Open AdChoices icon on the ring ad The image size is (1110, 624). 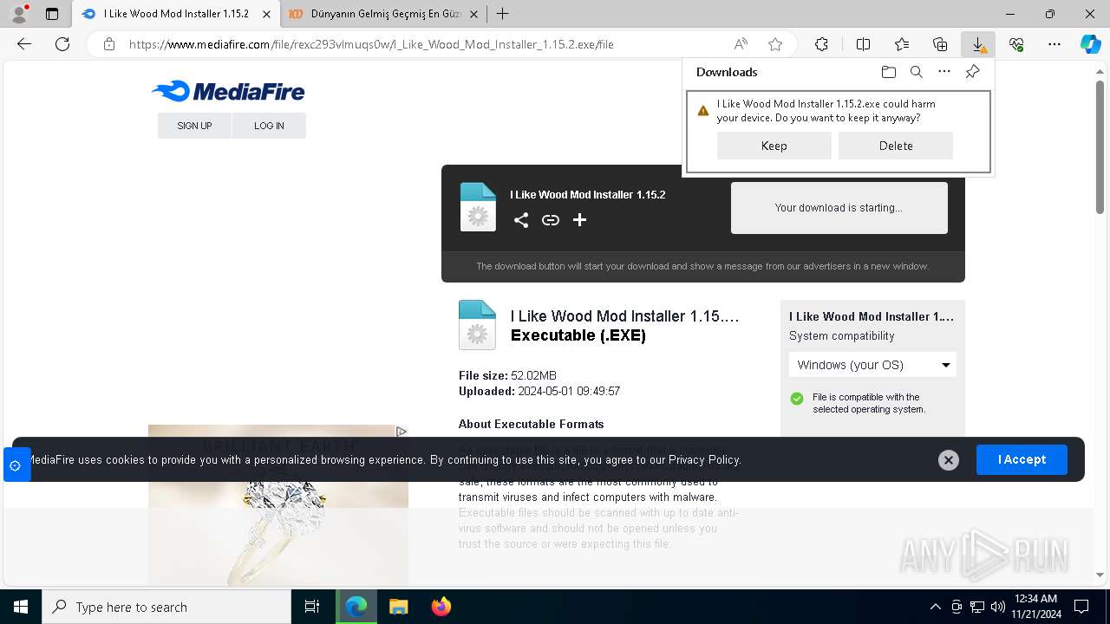coord(402,431)
